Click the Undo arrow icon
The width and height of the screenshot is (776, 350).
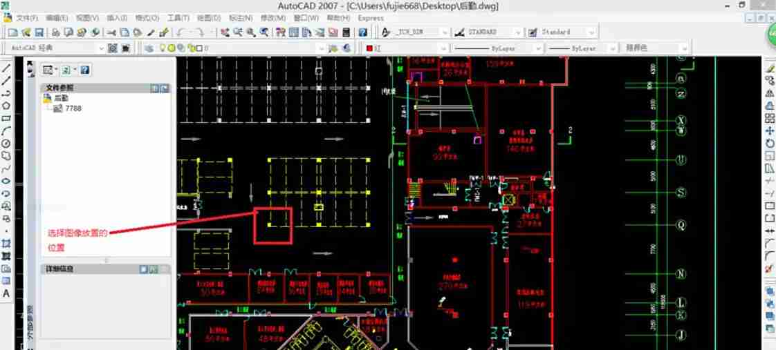[x=181, y=32]
